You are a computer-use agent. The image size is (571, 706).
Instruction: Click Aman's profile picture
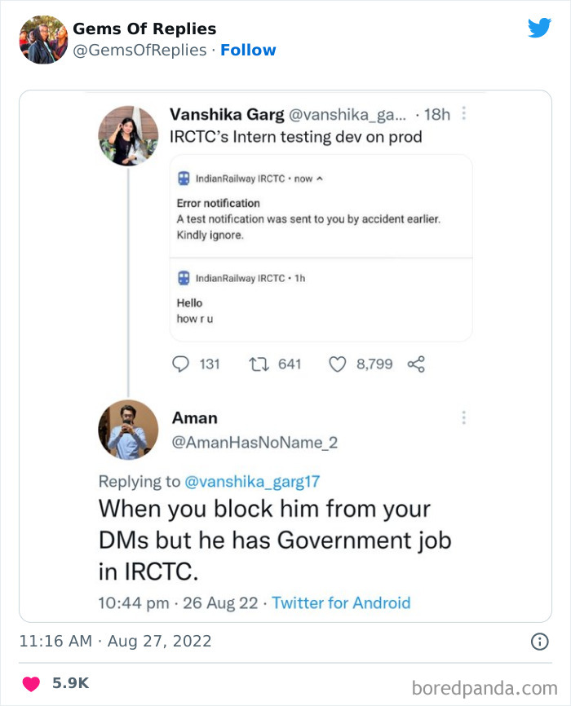pyautogui.click(x=127, y=429)
